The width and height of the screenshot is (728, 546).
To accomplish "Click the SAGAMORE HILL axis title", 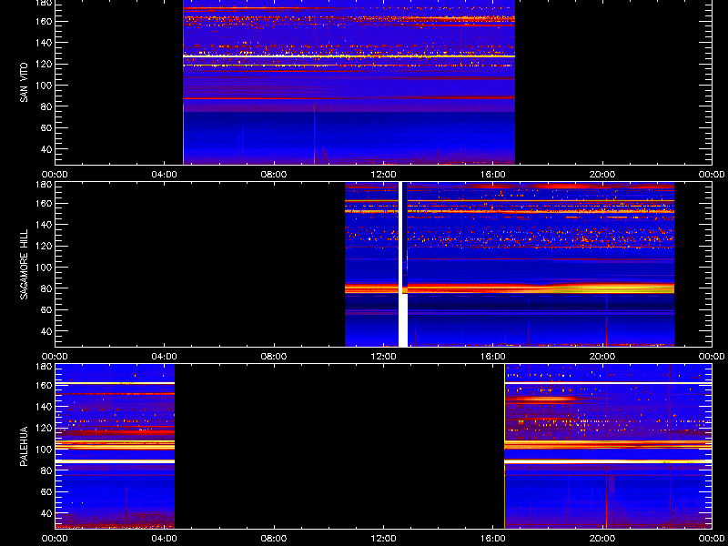I will pyautogui.click(x=24, y=264).
